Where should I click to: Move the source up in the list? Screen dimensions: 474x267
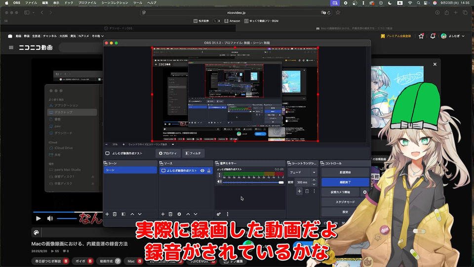coord(188,214)
